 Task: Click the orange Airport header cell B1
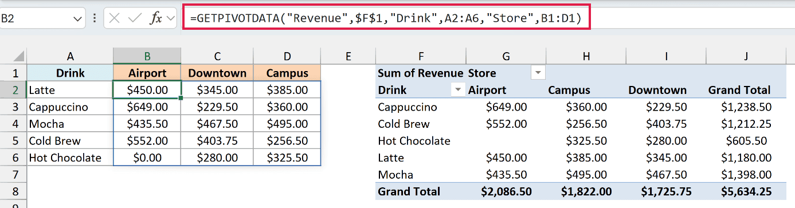click(147, 73)
